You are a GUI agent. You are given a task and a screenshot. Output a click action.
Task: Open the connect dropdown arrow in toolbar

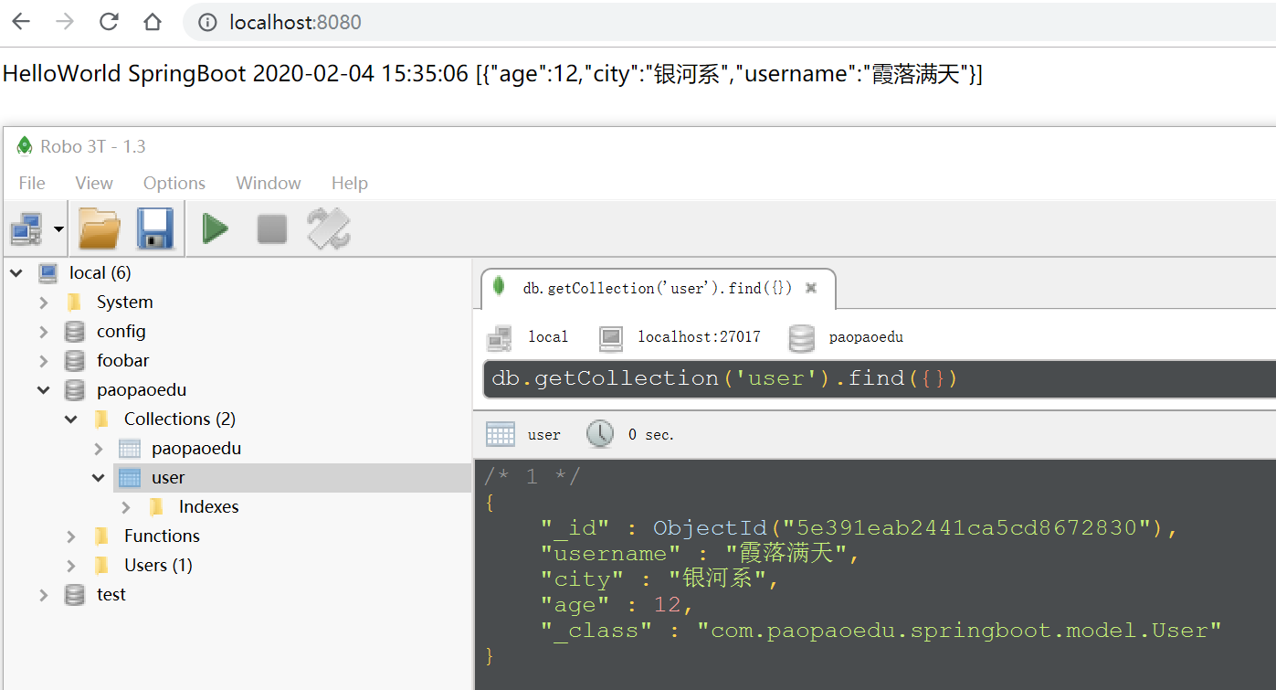58,228
